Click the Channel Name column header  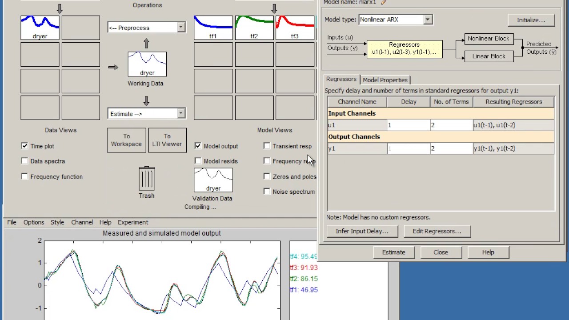[x=357, y=102]
